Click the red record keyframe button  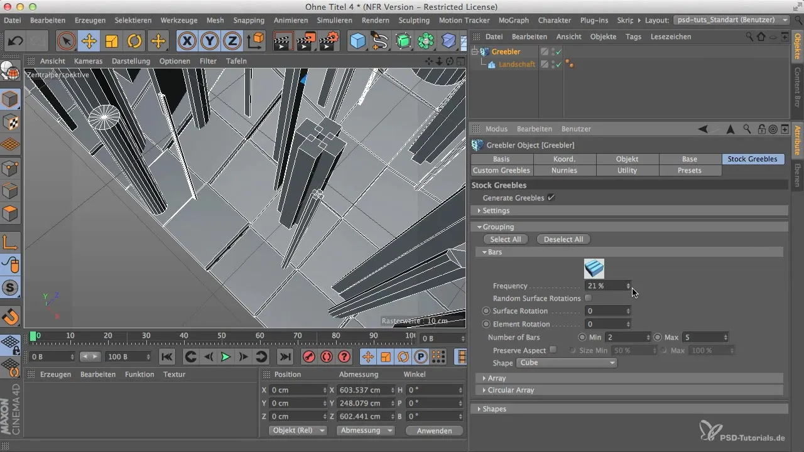308,357
